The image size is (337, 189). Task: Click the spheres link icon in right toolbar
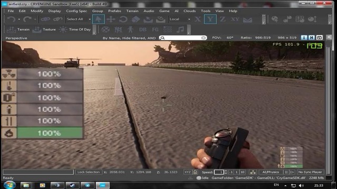click(287, 19)
